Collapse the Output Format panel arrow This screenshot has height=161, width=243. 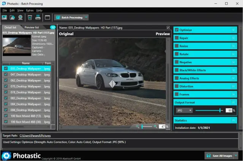(234, 102)
